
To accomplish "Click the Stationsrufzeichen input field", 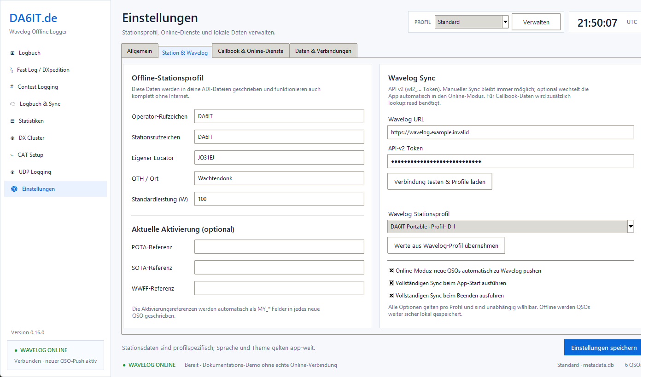I will point(279,137).
